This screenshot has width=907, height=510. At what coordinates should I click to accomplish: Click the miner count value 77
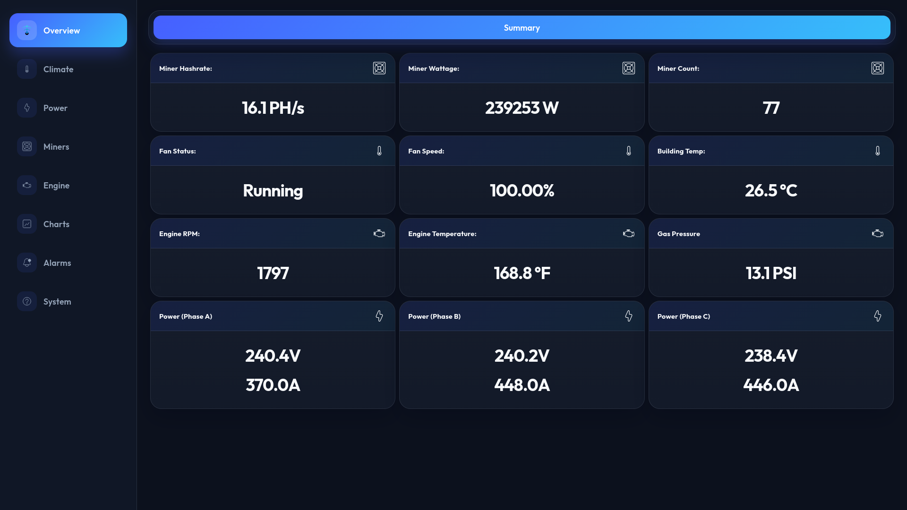click(771, 108)
